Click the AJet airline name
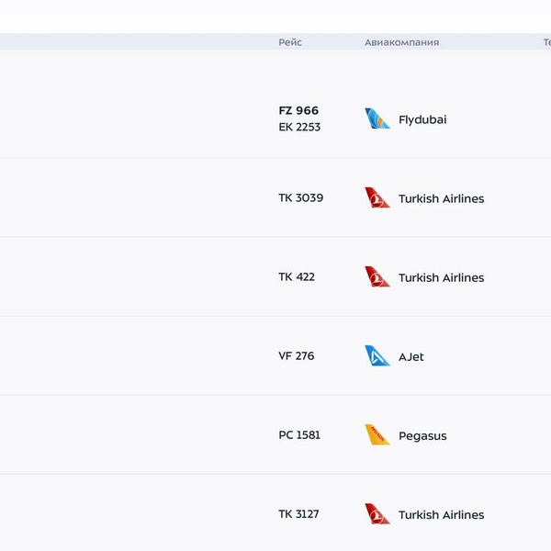This screenshot has height=551, width=551. point(411,357)
